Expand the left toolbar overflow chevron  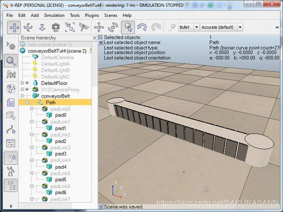pos(11,206)
